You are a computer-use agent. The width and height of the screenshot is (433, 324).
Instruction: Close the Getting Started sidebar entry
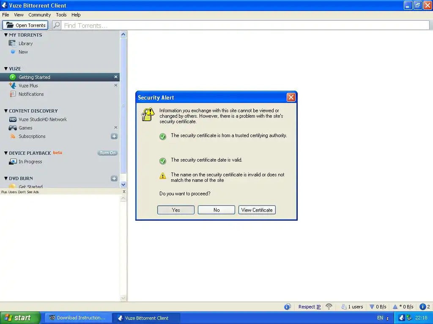click(116, 77)
